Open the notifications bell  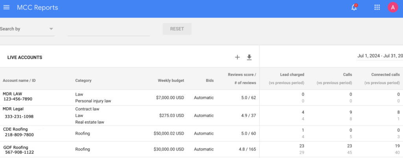(354, 7)
